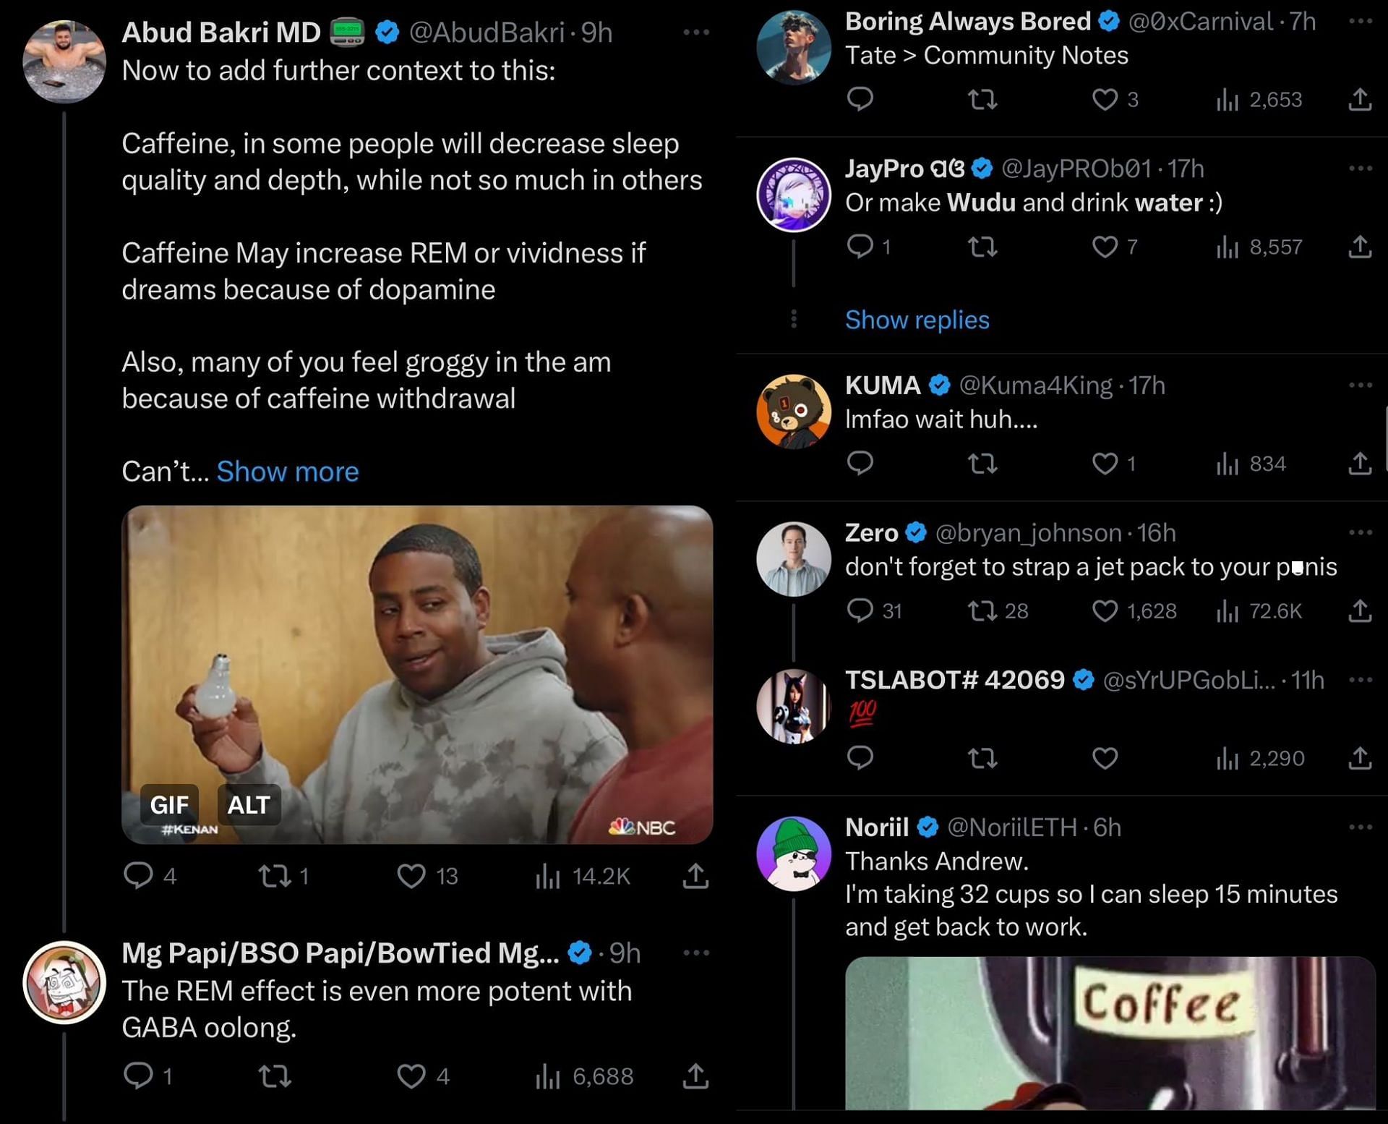Reply to Abud Bakri's caffeine tweet

point(138,876)
